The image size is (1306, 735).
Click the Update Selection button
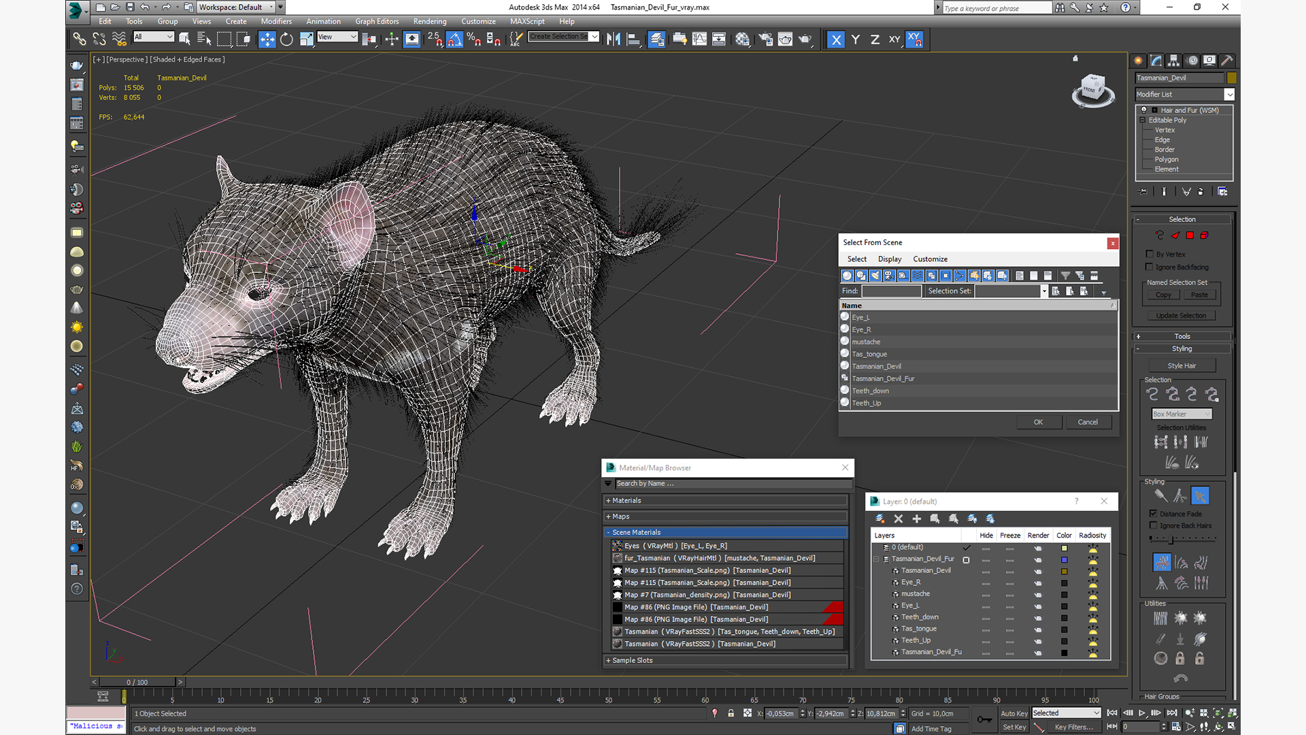pyautogui.click(x=1181, y=316)
